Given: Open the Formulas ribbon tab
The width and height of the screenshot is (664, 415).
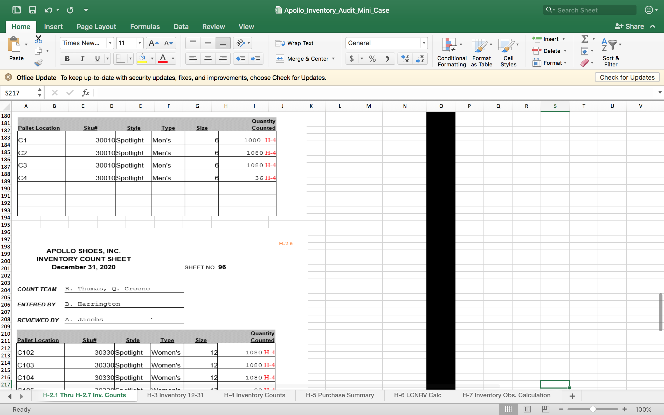Looking at the screenshot, I should tap(144, 27).
